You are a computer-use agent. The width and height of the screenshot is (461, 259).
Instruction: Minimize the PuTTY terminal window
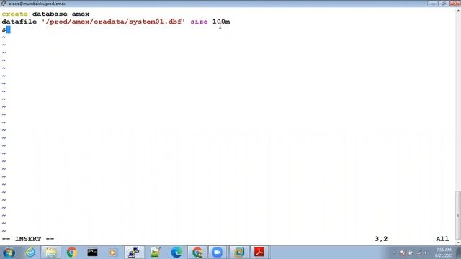coord(432,4)
